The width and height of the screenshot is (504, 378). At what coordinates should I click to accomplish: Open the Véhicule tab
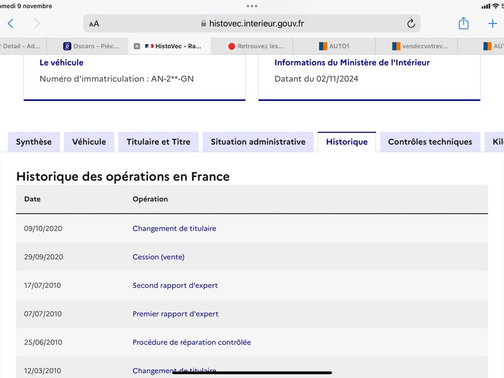[x=89, y=142]
